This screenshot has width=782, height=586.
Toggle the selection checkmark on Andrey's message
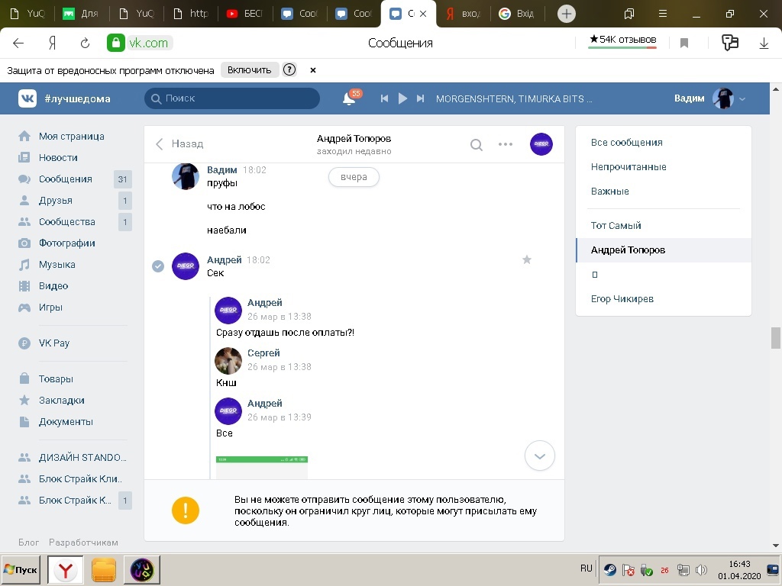coord(158,266)
